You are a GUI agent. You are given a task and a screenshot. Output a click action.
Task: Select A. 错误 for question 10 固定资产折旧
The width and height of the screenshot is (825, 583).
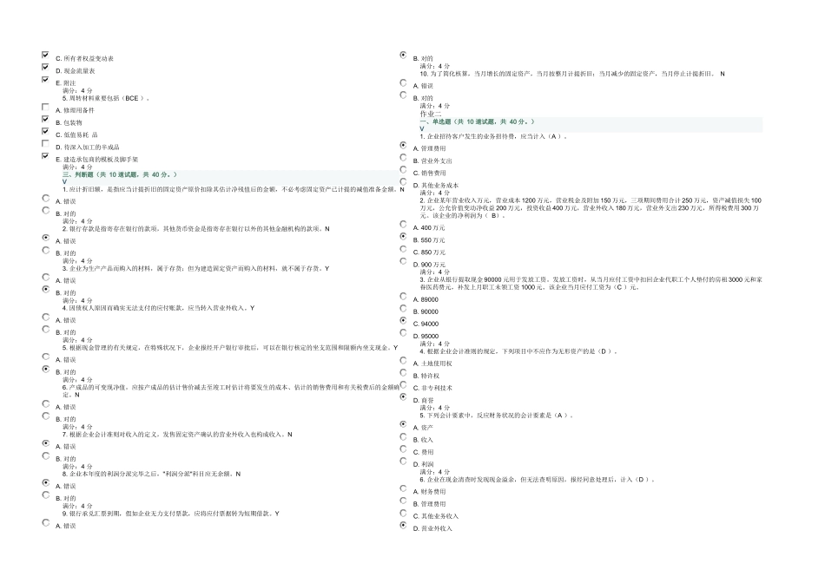tap(403, 82)
